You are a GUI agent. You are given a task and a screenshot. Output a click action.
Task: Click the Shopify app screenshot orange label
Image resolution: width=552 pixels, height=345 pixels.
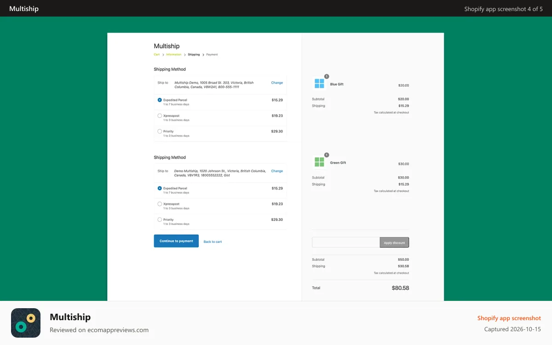[x=509, y=318]
